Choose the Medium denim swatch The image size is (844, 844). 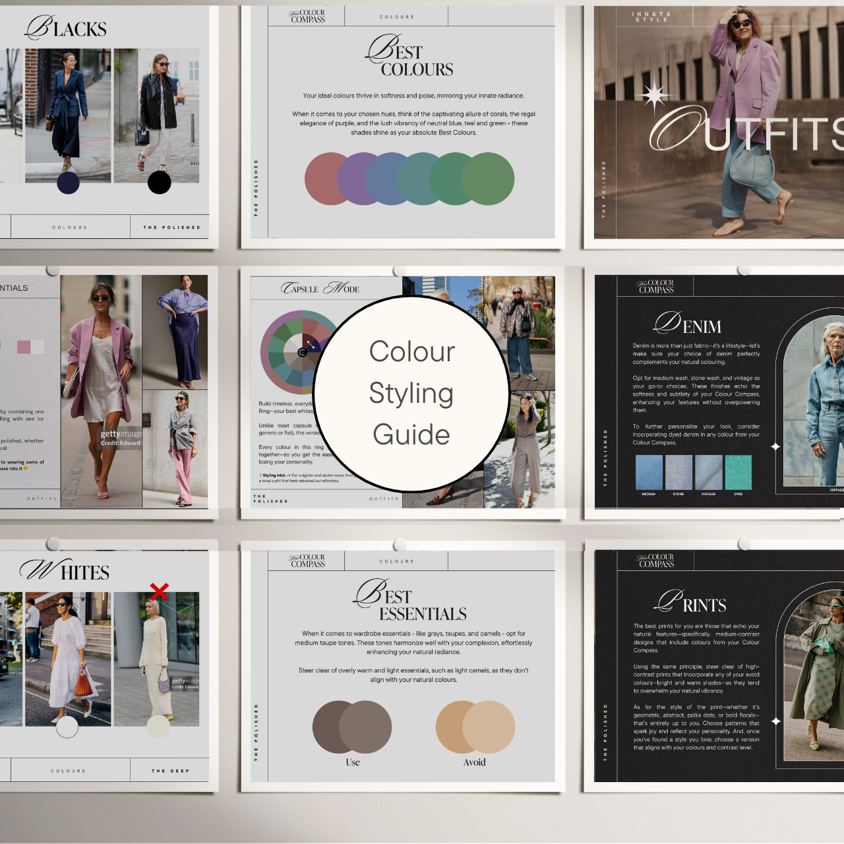coord(649,473)
